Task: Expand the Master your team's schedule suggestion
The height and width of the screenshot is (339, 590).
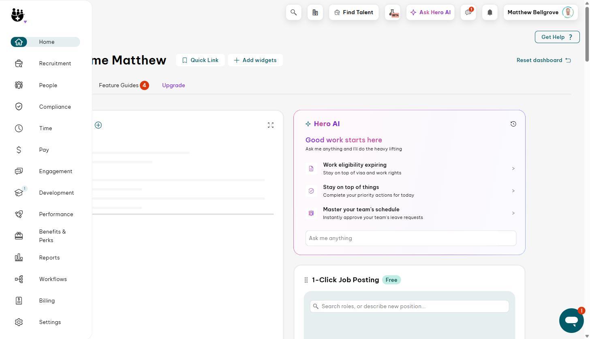Action: click(x=410, y=213)
